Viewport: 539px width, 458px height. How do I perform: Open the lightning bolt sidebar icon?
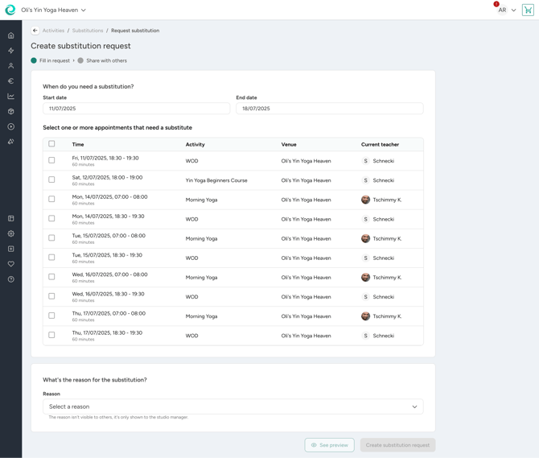(x=11, y=51)
